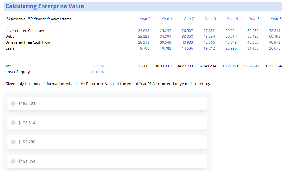Click the 38211.5 Year 0 value

[144, 66]
